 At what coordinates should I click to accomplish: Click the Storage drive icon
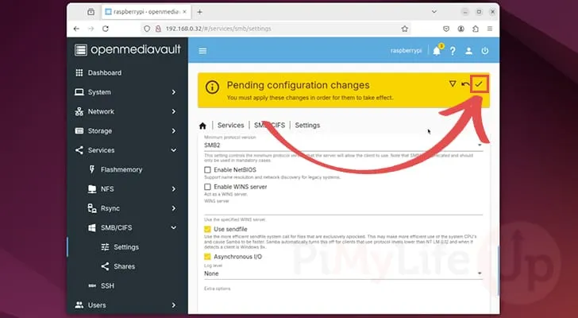pyautogui.click(x=79, y=130)
